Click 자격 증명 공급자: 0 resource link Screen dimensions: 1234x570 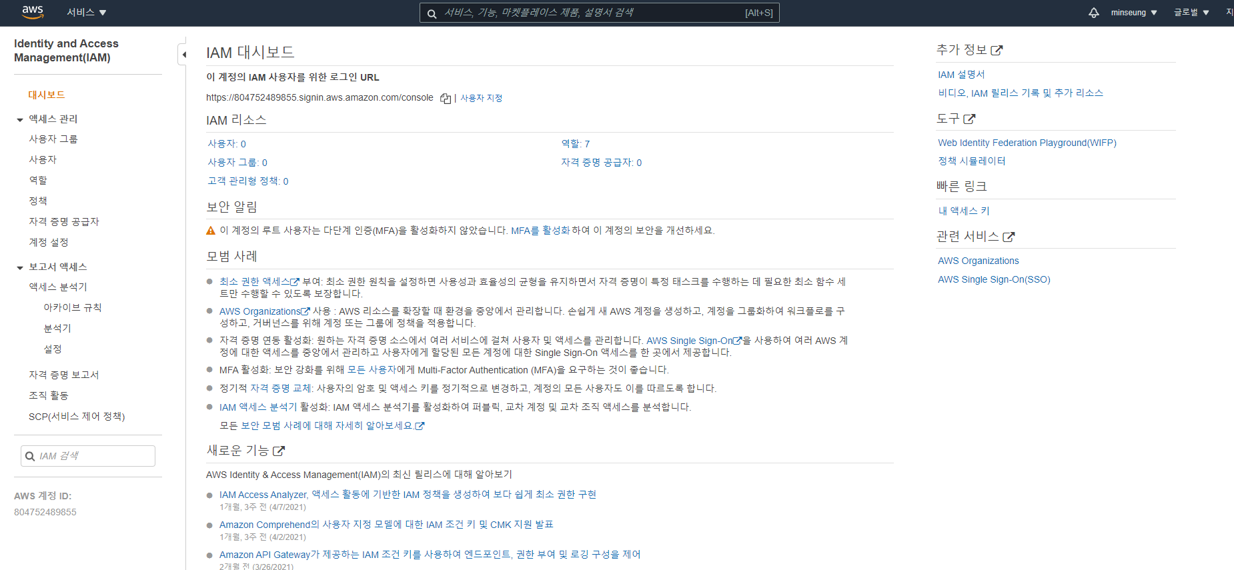(x=602, y=162)
